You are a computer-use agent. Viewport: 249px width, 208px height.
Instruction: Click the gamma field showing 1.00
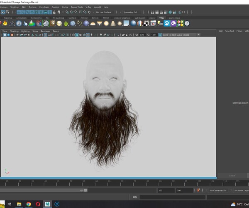coord(154,35)
